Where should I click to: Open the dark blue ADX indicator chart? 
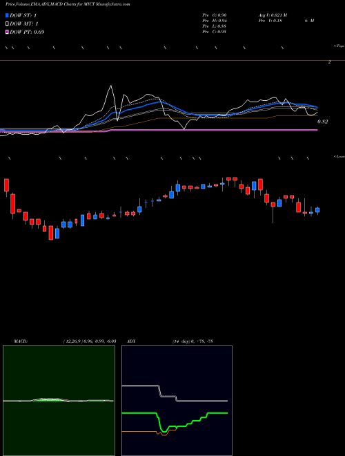[x=177, y=401]
